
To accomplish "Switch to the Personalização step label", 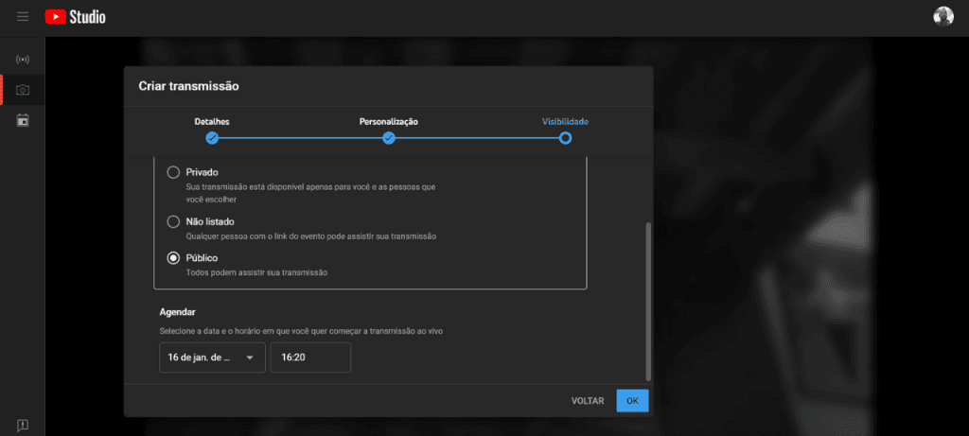I will click(389, 122).
